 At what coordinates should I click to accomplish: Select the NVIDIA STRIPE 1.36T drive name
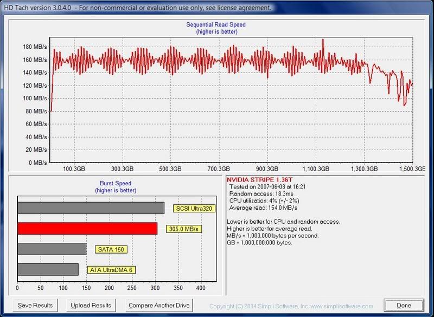[259, 180]
